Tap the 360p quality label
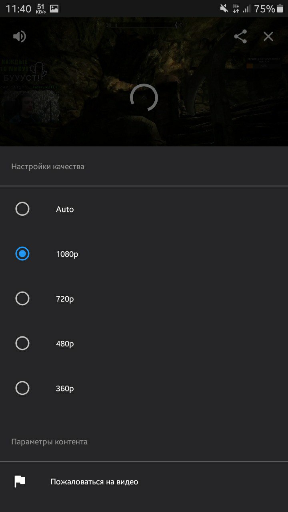The image size is (288, 512). tap(65, 388)
